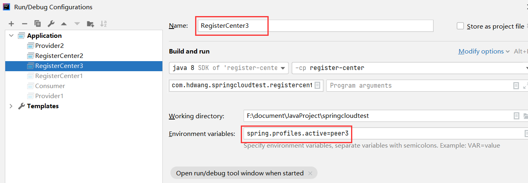Select Provider2 configuration in tree
528x183 pixels.
pyautogui.click(x=49, y=46)
